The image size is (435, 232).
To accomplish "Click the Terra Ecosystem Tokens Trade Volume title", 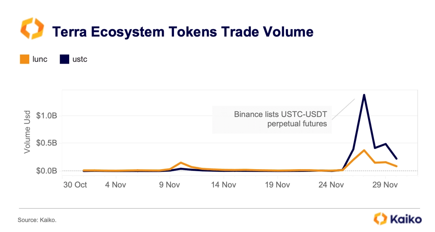I will click(x=183, y=32).
